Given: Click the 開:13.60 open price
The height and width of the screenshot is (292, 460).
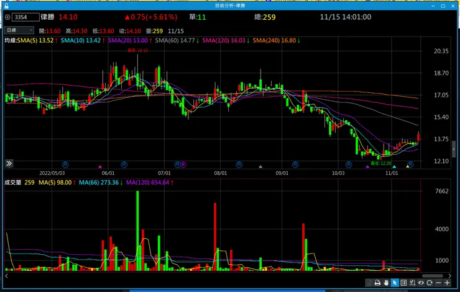Looking at the screenshot, I should click(x=50, y=31).
